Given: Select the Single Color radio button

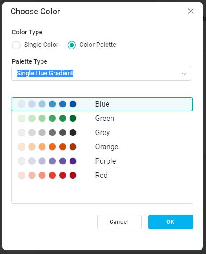Looking at the screenshot, I should (x=16, y=45).
